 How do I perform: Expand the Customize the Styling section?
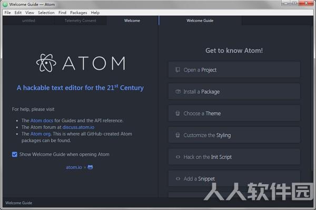234,135
